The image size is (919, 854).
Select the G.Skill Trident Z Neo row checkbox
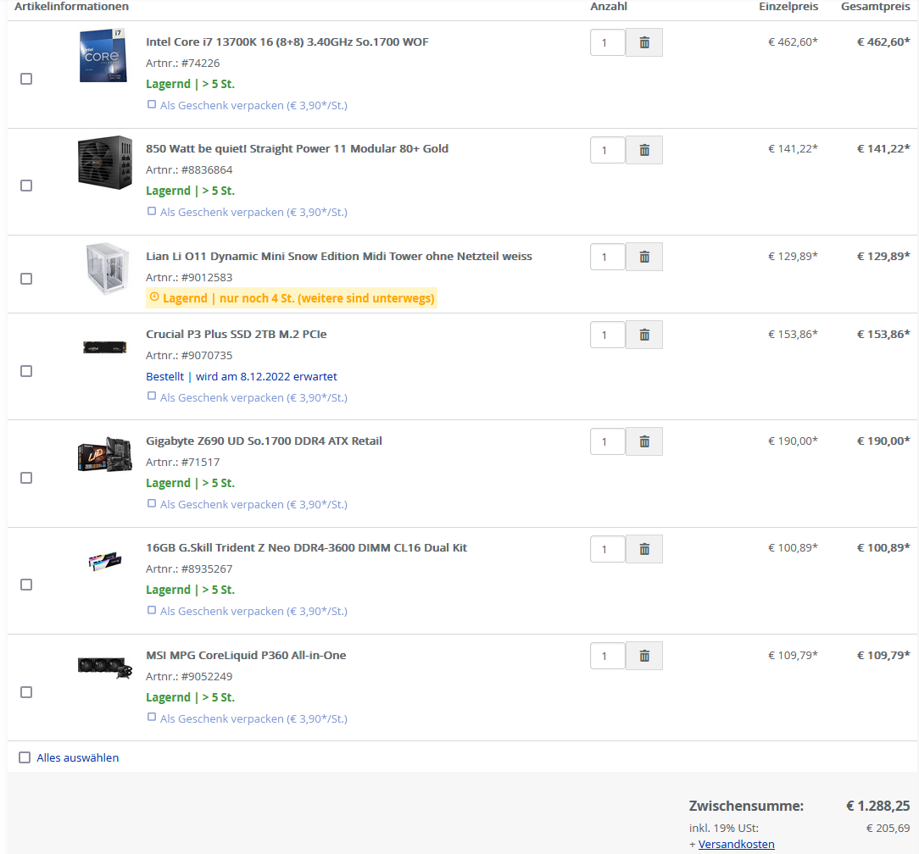26,585
